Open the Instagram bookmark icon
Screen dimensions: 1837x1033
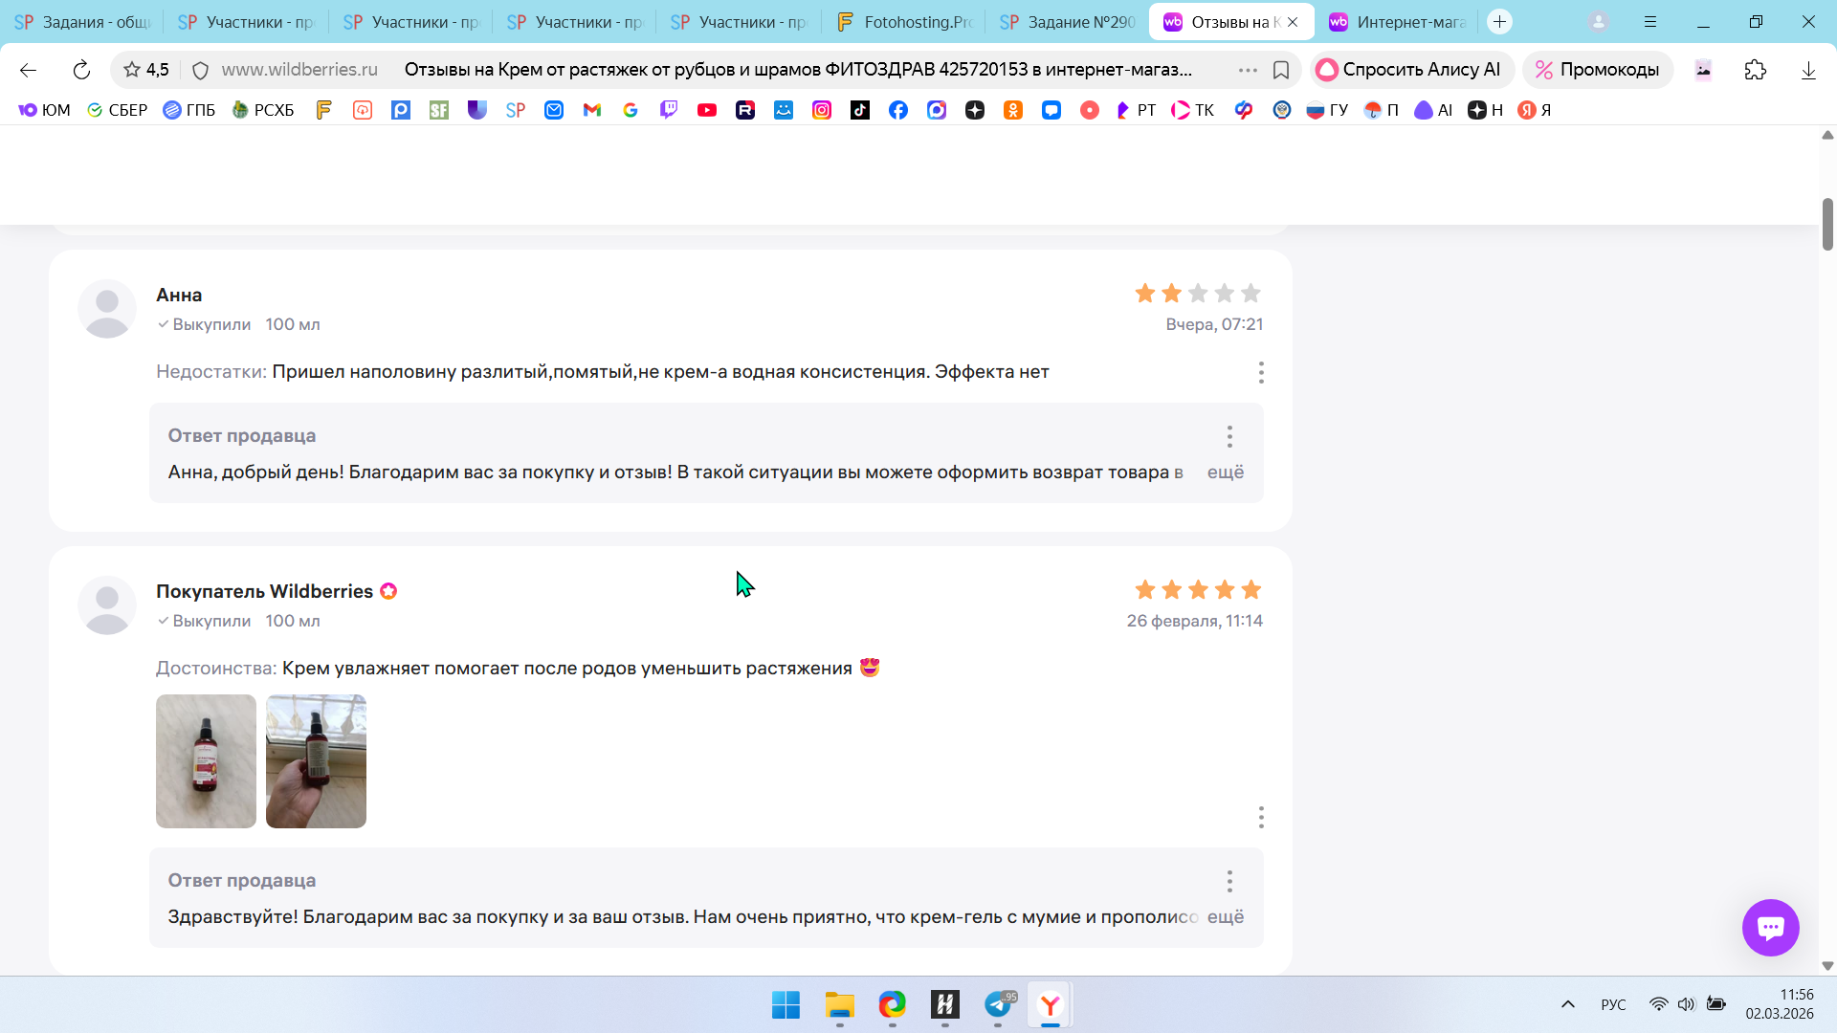click(822, 110)
